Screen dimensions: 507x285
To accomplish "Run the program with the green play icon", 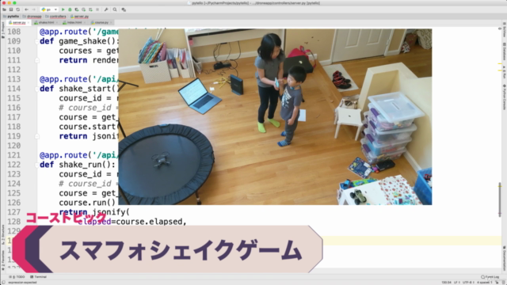I will tap(63, 9).
